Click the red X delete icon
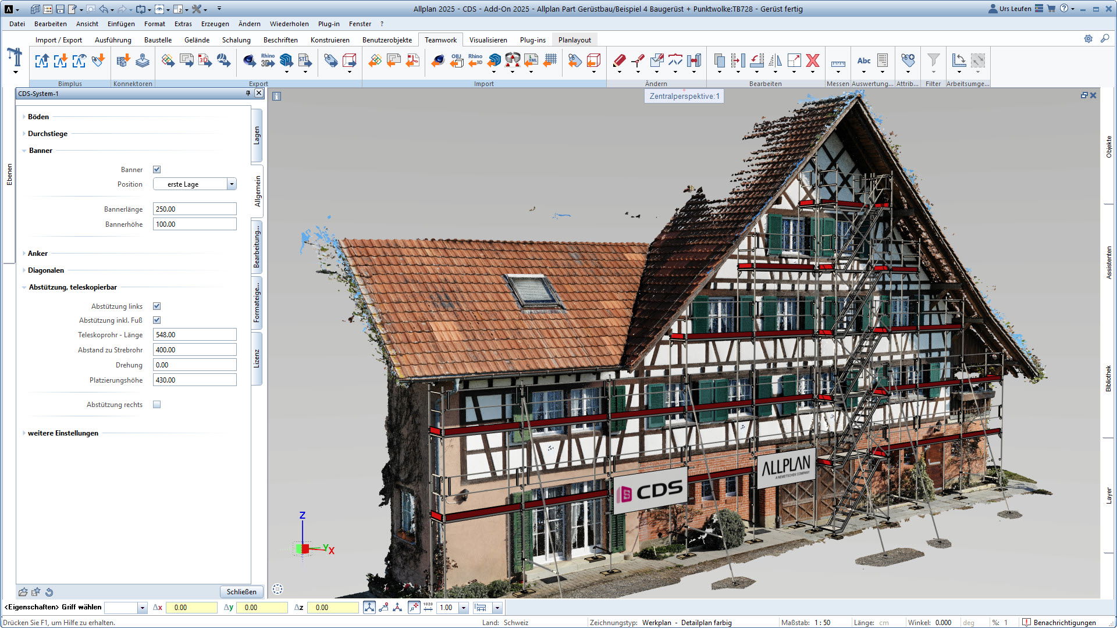 (813, 60)
